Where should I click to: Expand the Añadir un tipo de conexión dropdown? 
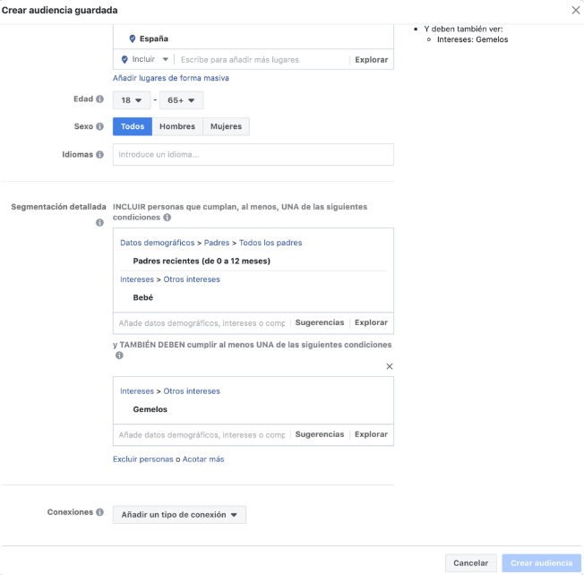(x=179, y=515)
